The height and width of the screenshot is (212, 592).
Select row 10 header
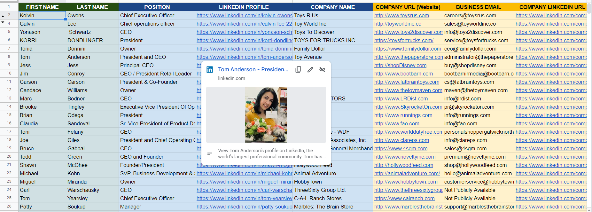[9, 74]
